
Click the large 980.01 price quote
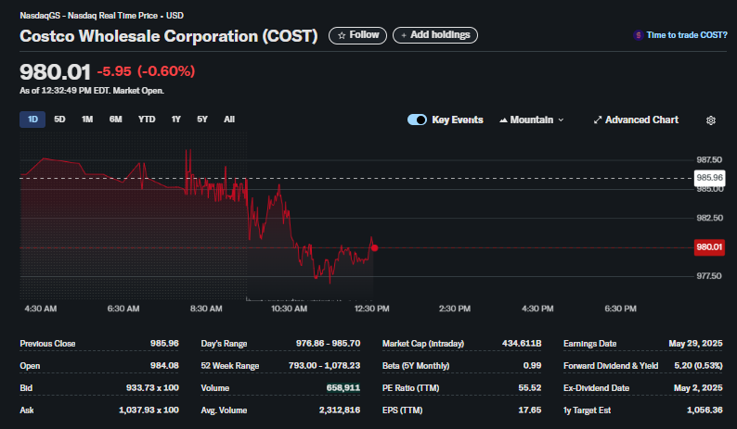click(x=55, y=72)
